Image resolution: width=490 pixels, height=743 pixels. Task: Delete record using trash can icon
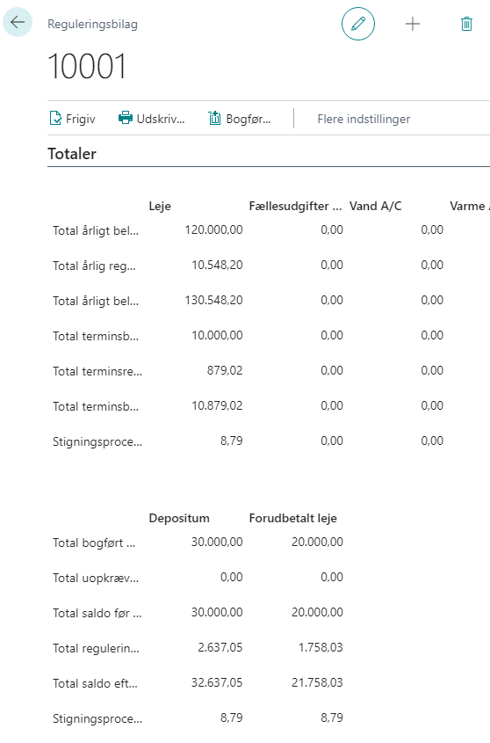pos(467,24)
